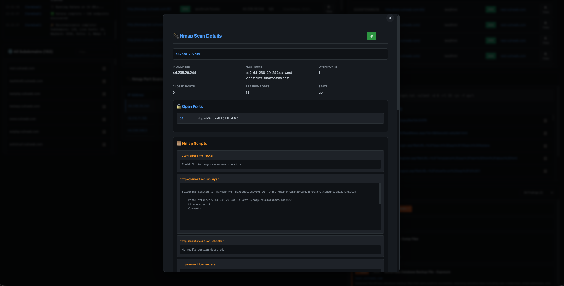
Task: Click the http-comments-displayer script name
Action: (x=199, y=179)
